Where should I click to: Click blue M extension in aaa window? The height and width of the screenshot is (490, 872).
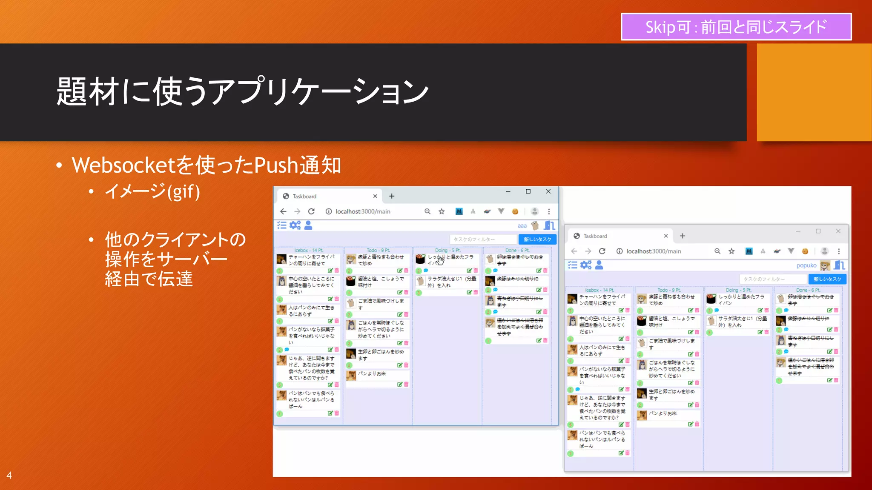click(x=459, y=211)
